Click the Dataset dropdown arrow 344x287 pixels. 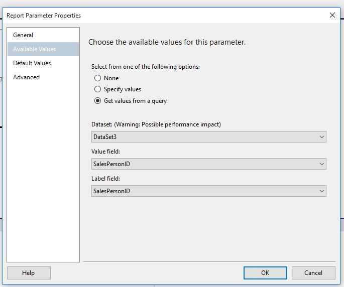coord(321,137)
